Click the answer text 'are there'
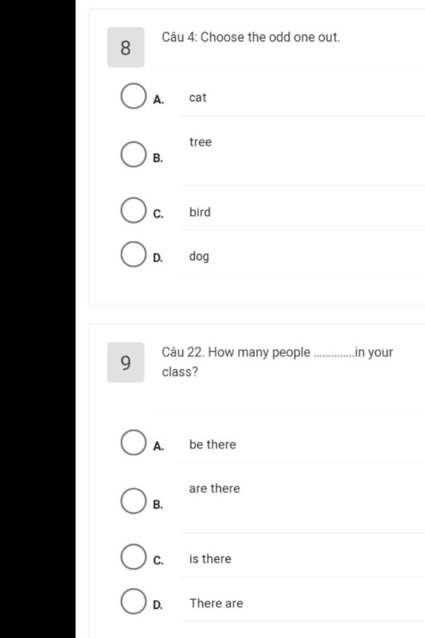 click(215, 488)
